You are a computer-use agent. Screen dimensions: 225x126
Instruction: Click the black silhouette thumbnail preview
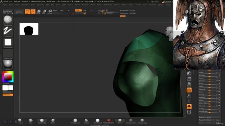(x=29, y=29)
